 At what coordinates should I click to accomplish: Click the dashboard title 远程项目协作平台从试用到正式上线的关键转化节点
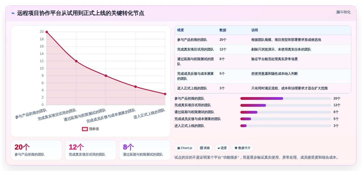pyautogui.click(x=80, y=13)
